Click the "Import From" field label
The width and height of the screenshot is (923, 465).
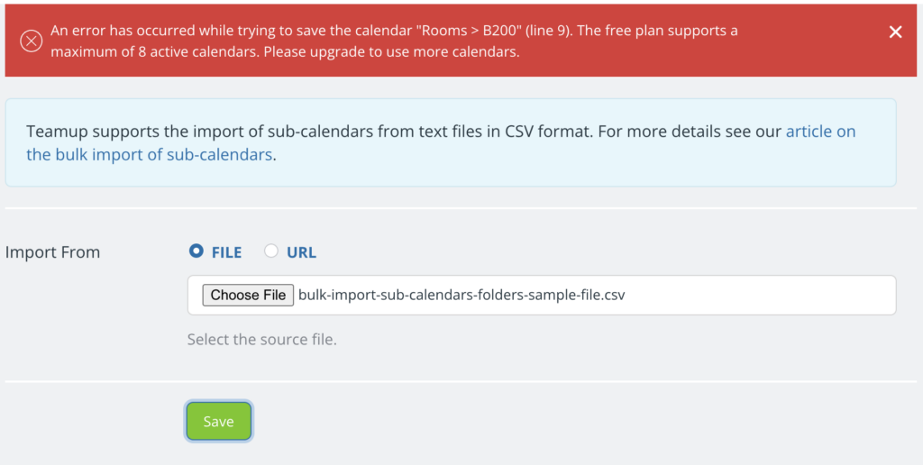(x=52, y=252)
